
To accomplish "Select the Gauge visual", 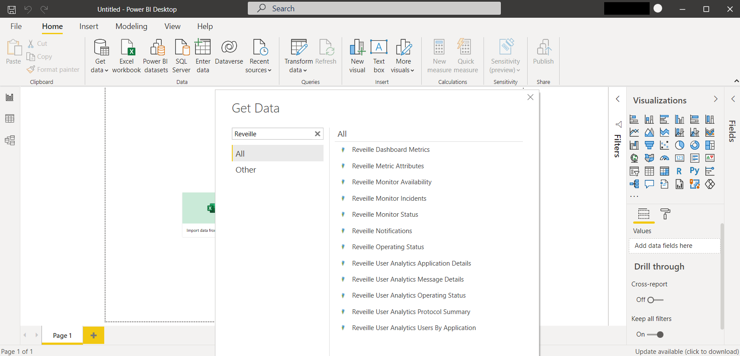I will 664,158.
